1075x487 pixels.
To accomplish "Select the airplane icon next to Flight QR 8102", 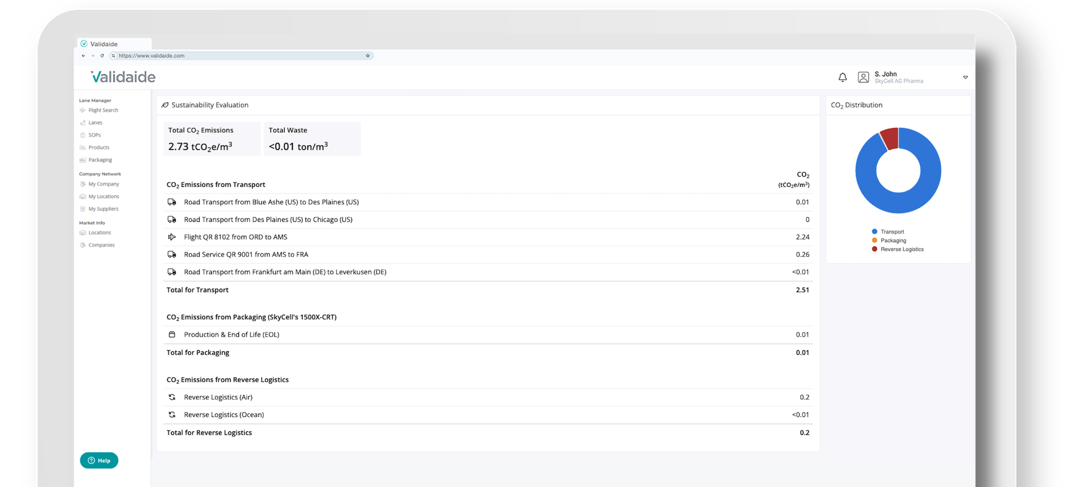I will [172, 237].
